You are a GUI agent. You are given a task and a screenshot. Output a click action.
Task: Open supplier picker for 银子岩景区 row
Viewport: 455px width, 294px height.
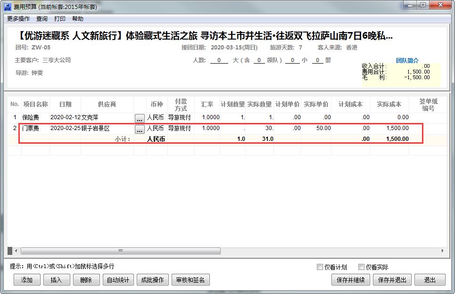[140, 130]
